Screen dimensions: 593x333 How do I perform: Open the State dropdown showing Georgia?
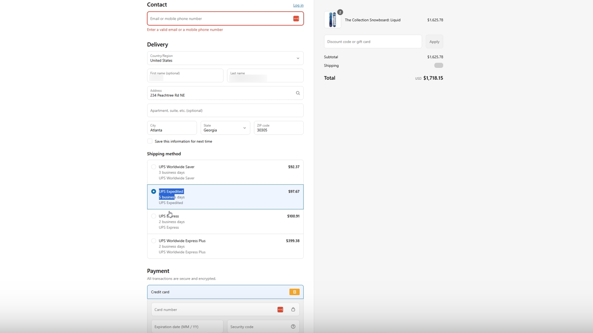coord(245,128)
